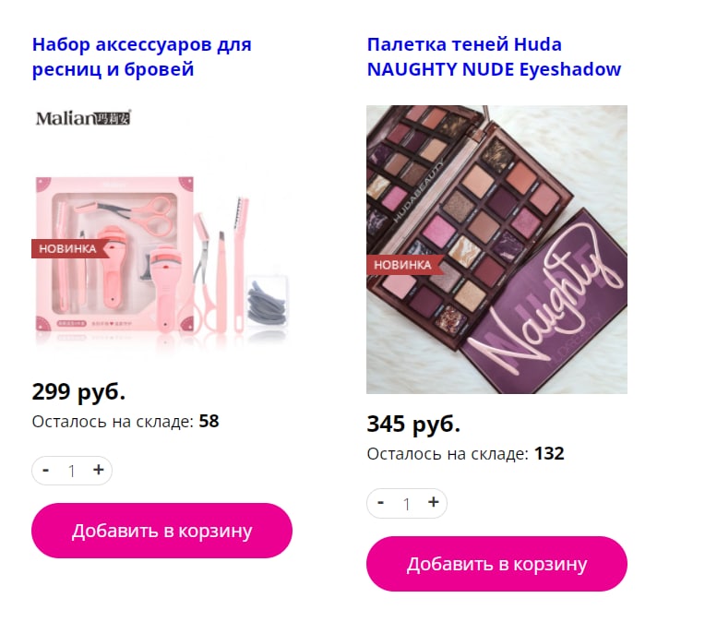
Task: Increase quantity for Huda eyeshadow palette
Action: (434, 503)
